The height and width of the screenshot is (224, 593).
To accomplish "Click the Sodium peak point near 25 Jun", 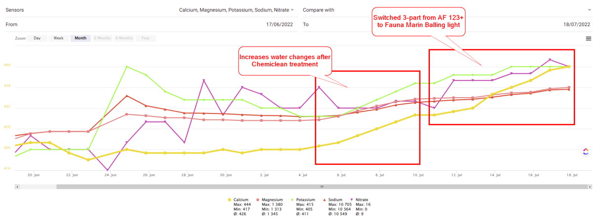I will [x=127, y=96].
